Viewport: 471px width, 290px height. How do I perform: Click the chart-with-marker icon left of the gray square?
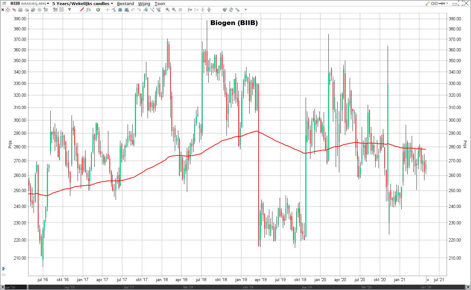pos(55,10)
